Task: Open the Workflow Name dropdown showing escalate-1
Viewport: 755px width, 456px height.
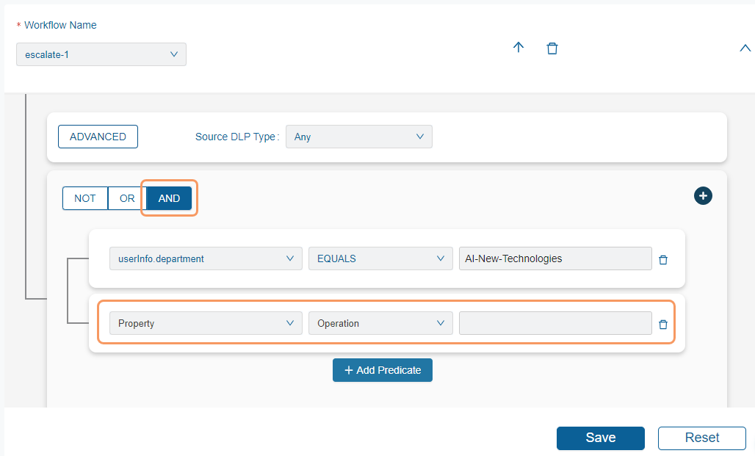Action: click(101, 54)
